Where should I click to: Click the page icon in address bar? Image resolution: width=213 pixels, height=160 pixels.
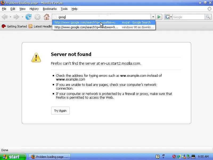[x=55, y=17]
